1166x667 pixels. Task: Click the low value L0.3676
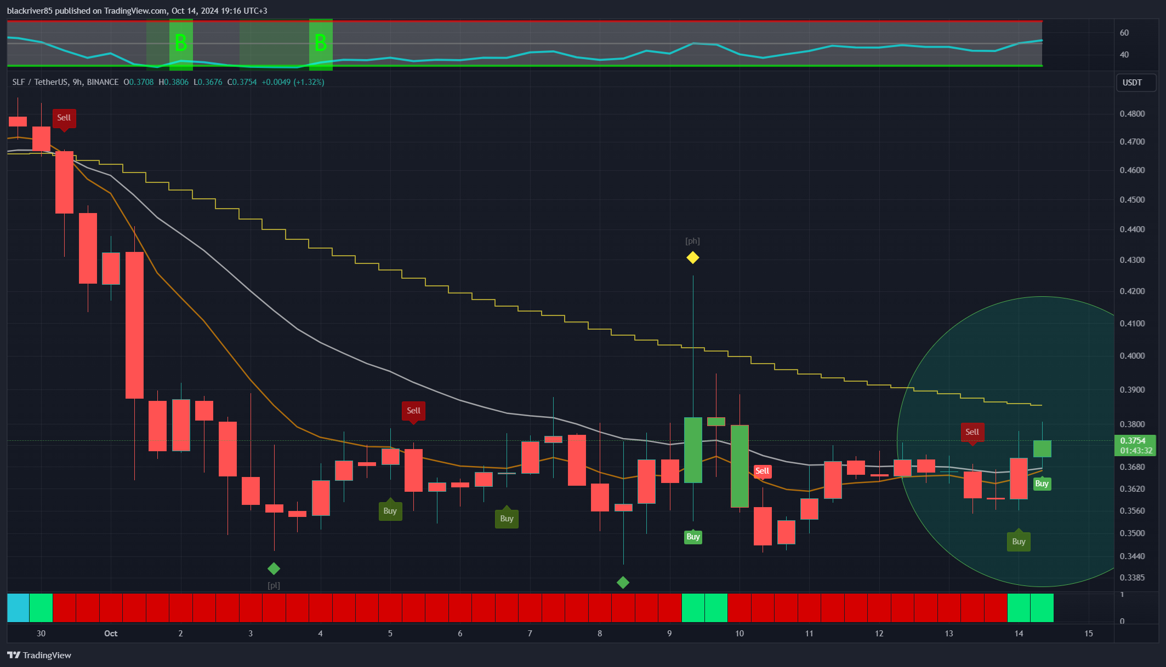pyautogui.click(x=208, y=82)
